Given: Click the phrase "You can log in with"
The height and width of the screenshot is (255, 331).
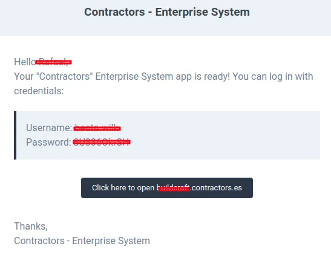Looking at the screenshot, I should coord(273,77).
